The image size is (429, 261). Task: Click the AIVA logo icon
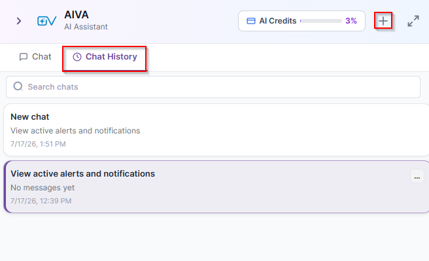tap(47, 21)
